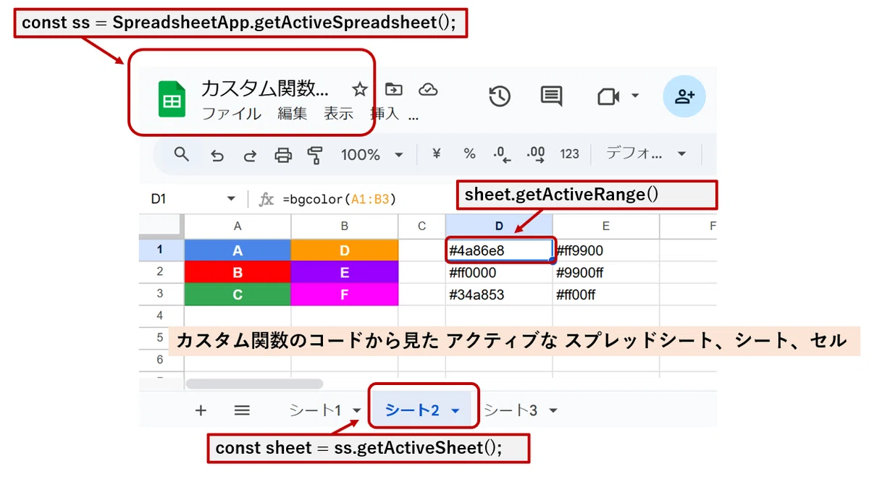Image resolution: width=869 pixels, height=482 pixels.
Task: Select the cell containing #9900ff
Action: [606, 273]
